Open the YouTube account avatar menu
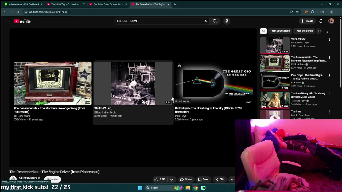The width and height of the screenshot is (342, 192). click(331, 21)
